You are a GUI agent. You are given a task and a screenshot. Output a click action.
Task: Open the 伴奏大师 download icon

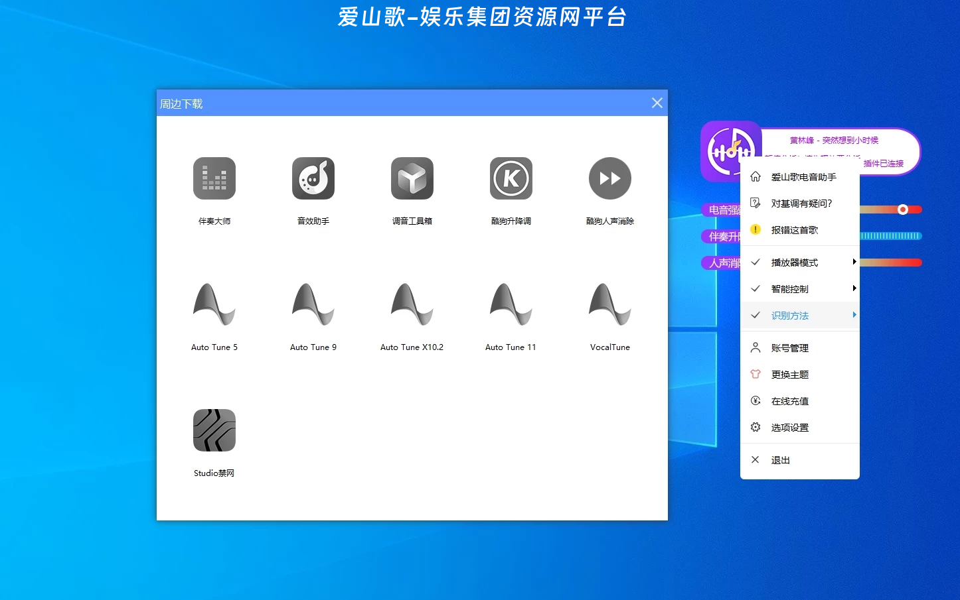(x=214, y=178)
